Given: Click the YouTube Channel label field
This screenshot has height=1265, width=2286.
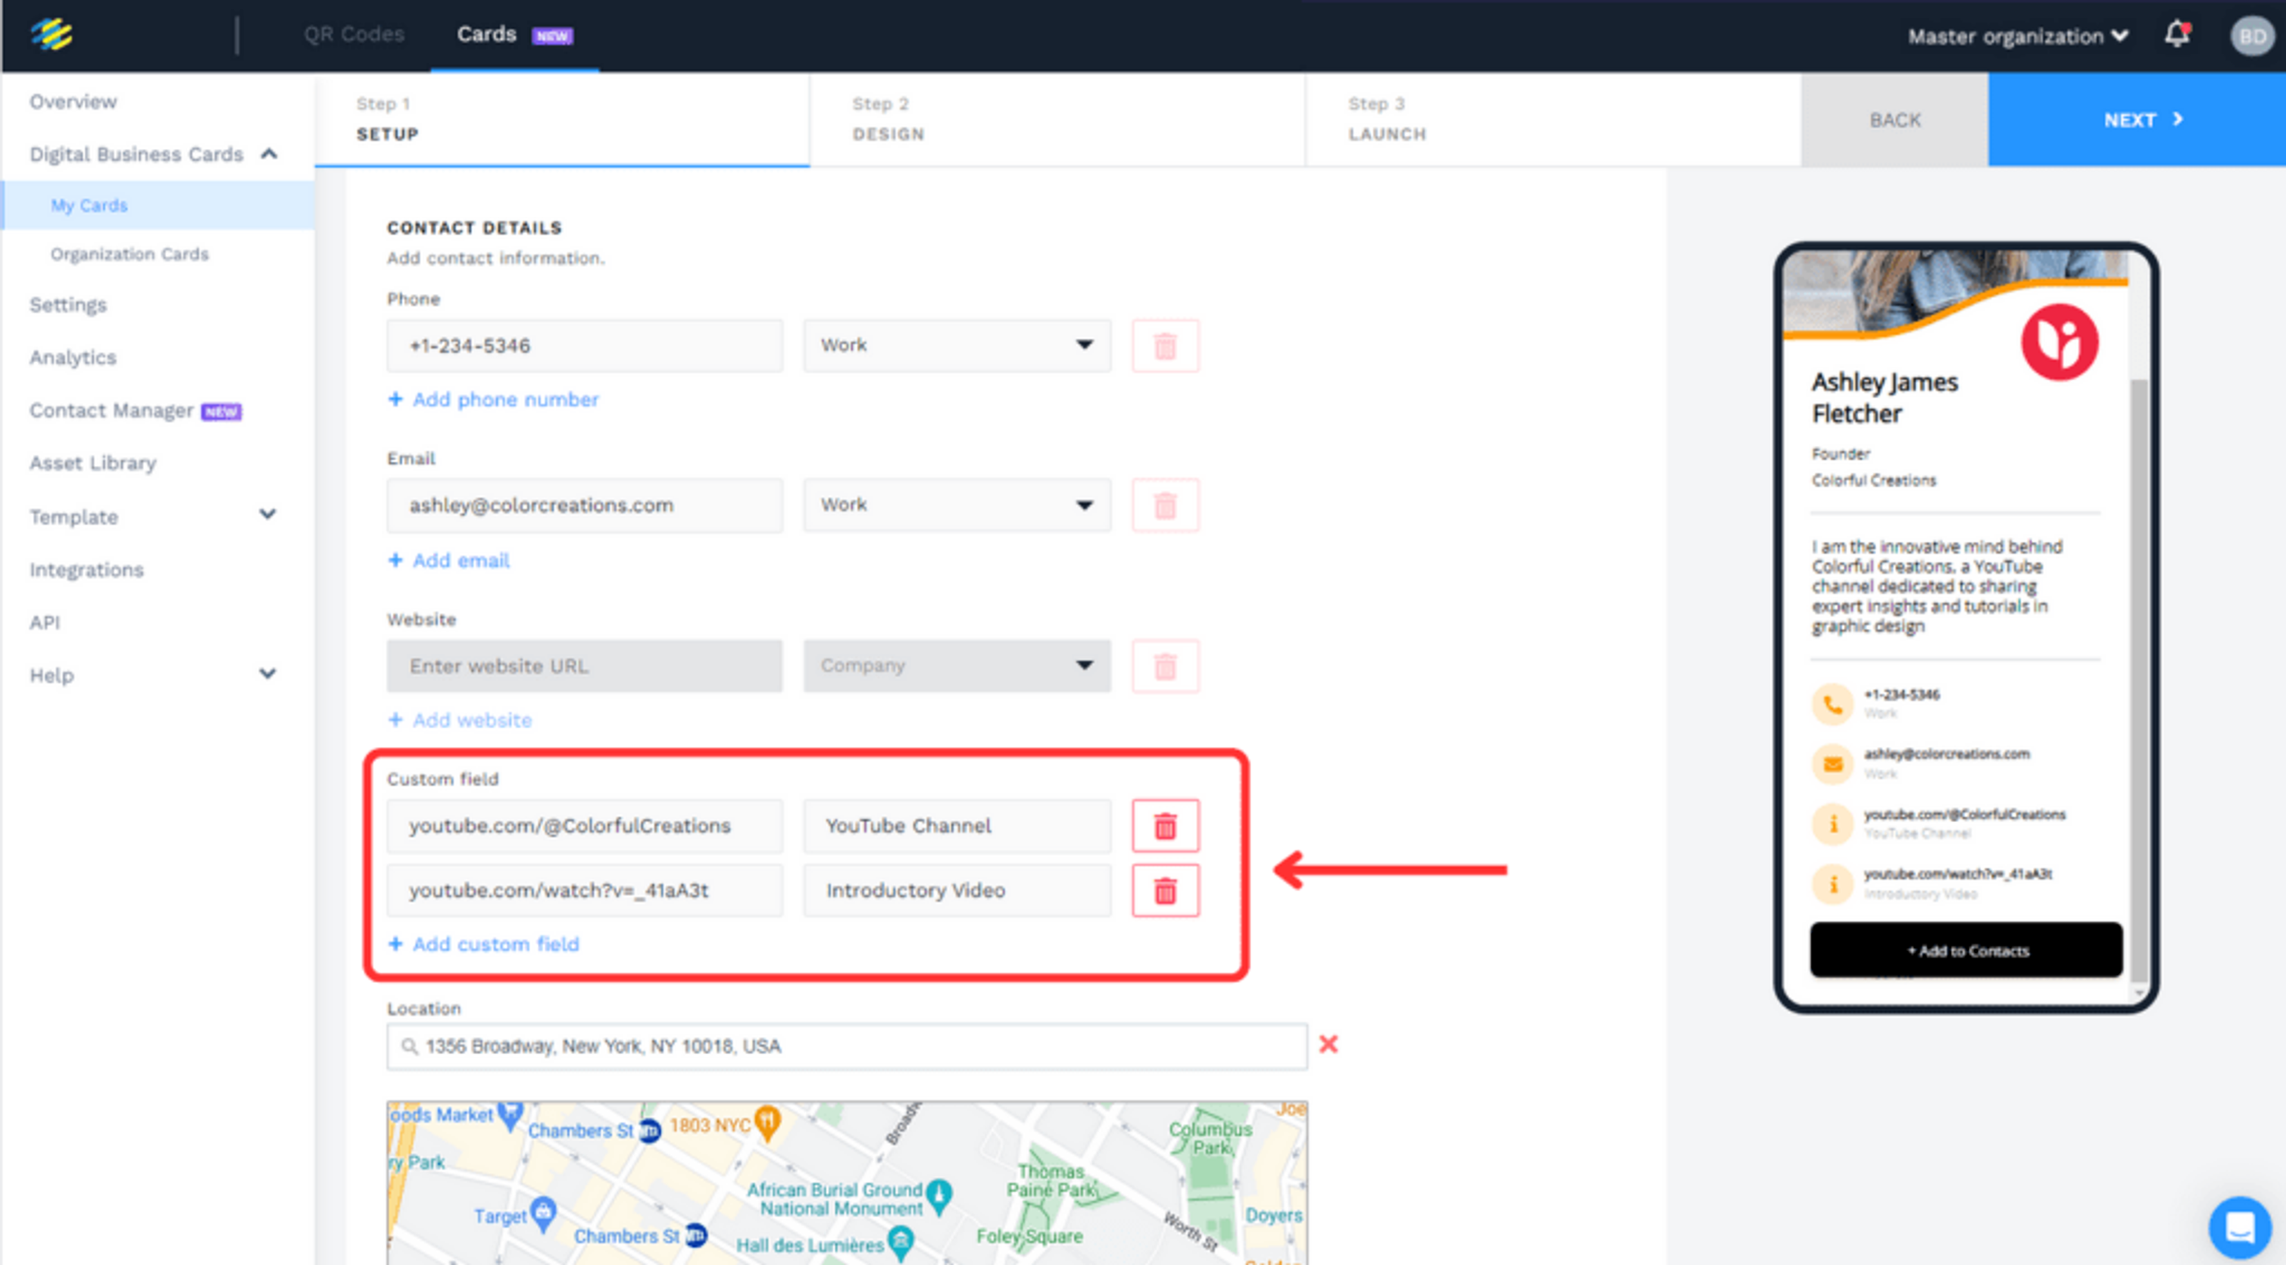Looking at the screenshot, I should coord(957,826).
